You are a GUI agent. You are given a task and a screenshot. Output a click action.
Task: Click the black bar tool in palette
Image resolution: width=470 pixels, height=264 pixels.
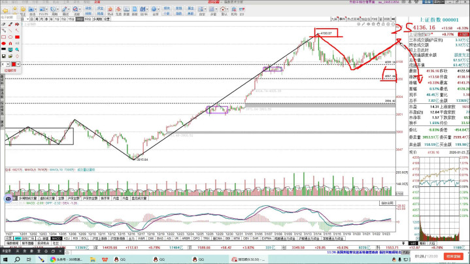pos(4,50)
